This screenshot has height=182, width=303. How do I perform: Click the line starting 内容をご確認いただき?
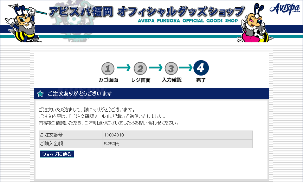(109, 123)
